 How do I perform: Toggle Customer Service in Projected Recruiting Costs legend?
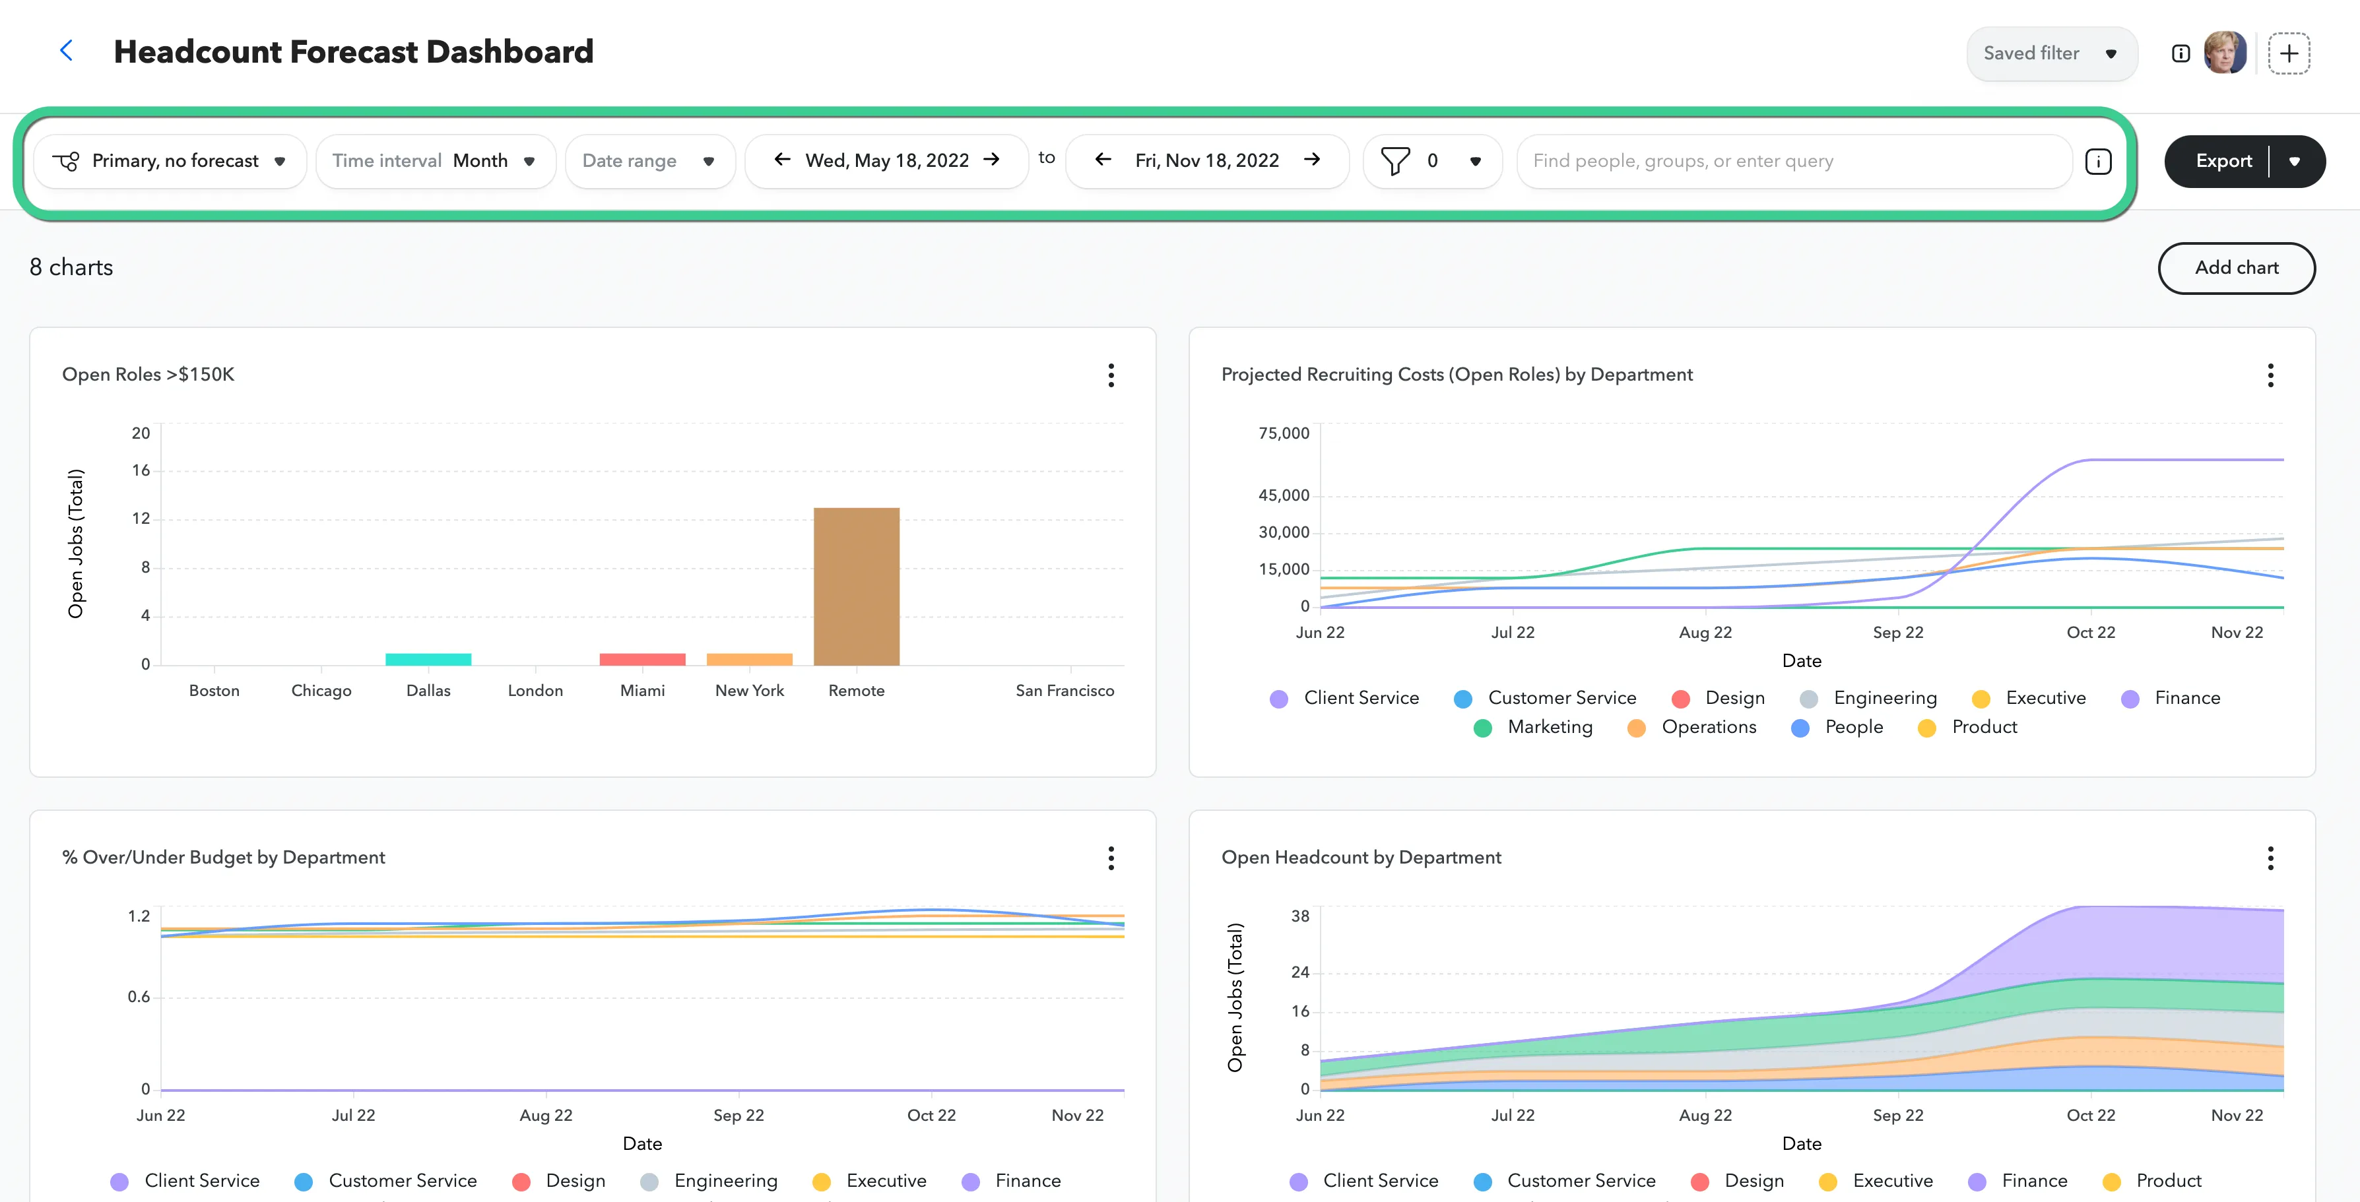coord(1545,698)
